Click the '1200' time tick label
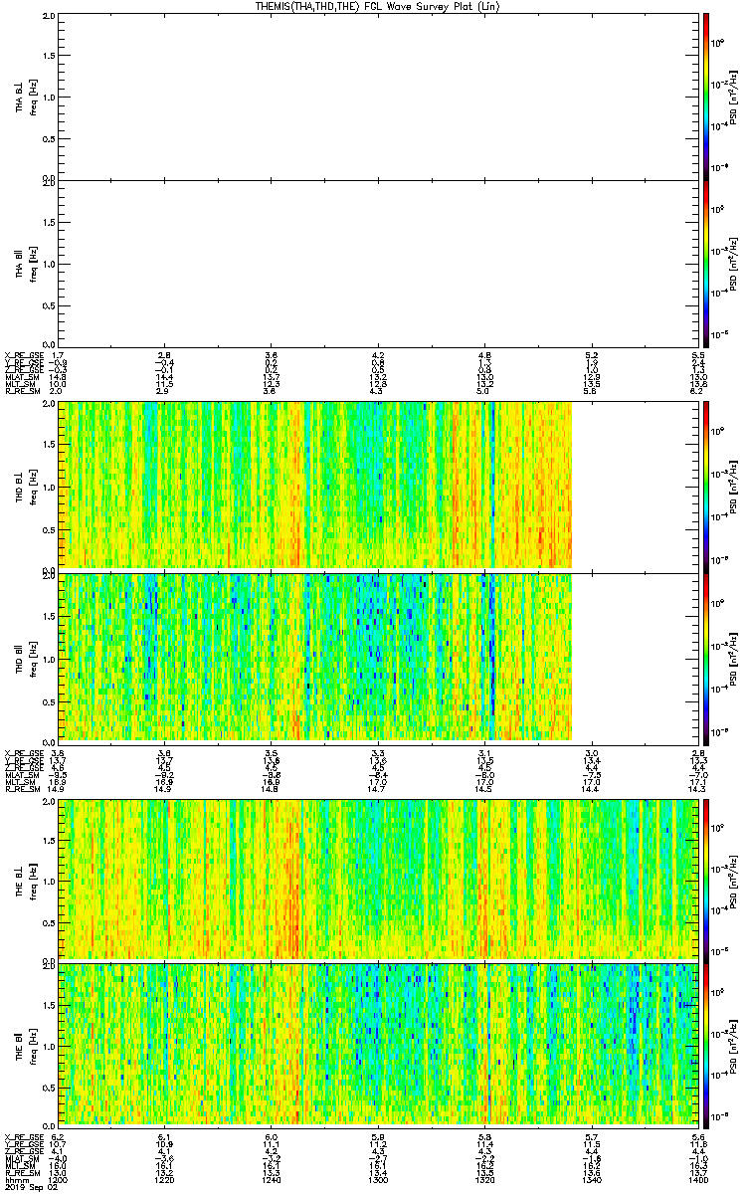The width and height of the screenshot is (746, 1194). pyautogui.click(x=58, y=1179)
